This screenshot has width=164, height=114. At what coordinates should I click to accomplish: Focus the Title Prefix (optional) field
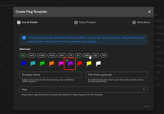coord(116,75)
